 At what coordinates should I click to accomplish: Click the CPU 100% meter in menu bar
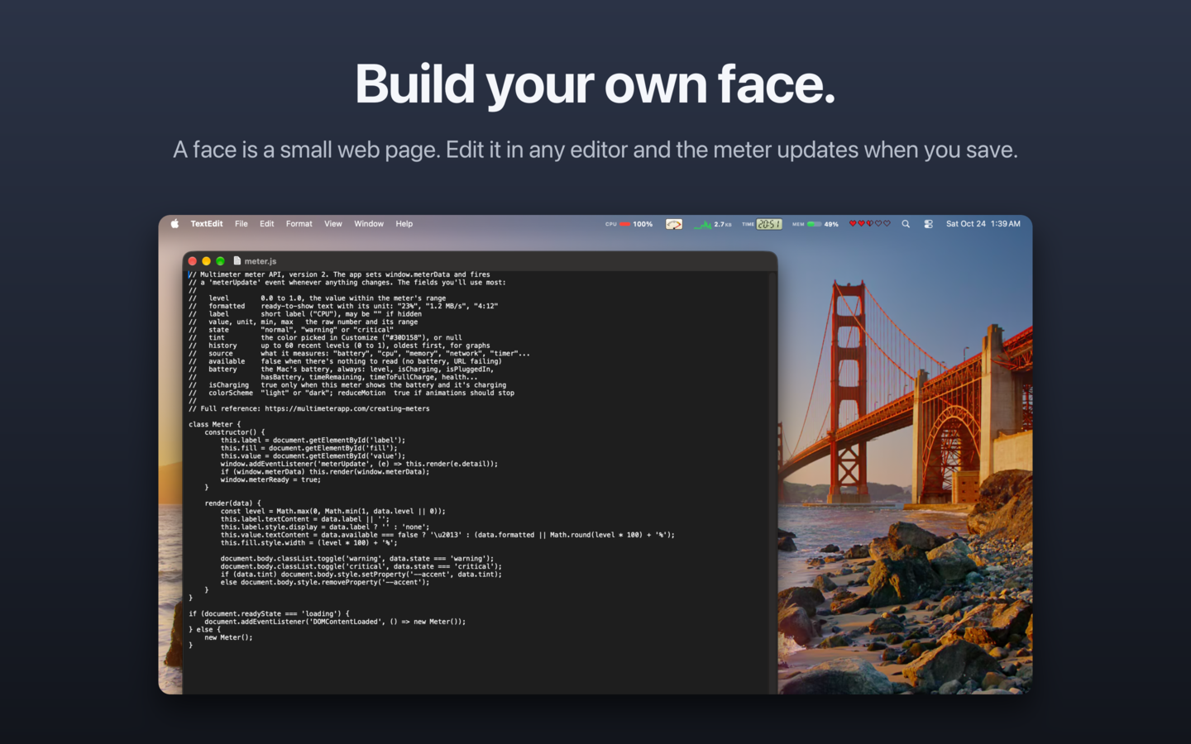(x=629, y=224)
